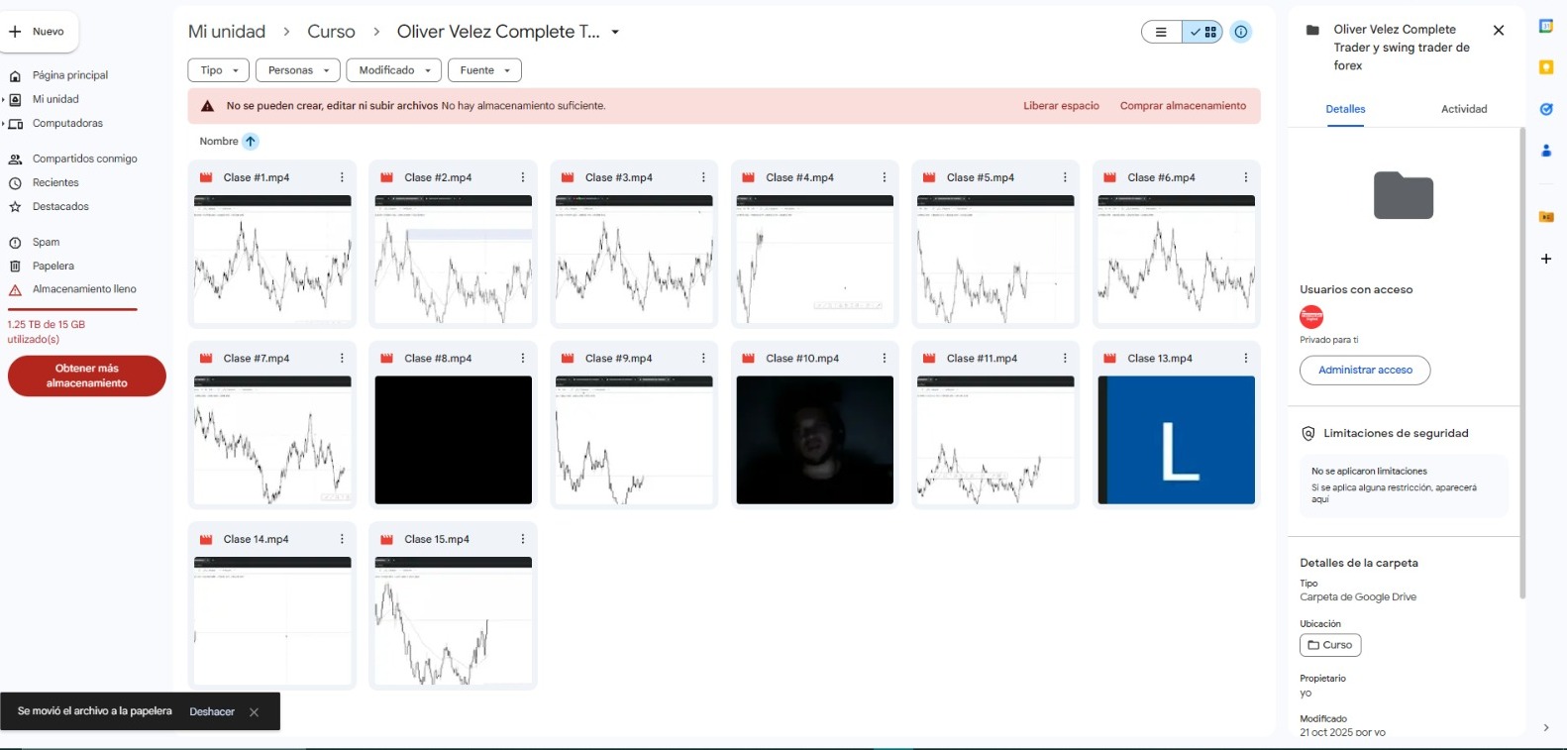Open more options for Clase 15.mp4
The image size is (1567, 750).
(x=523, y=539)
